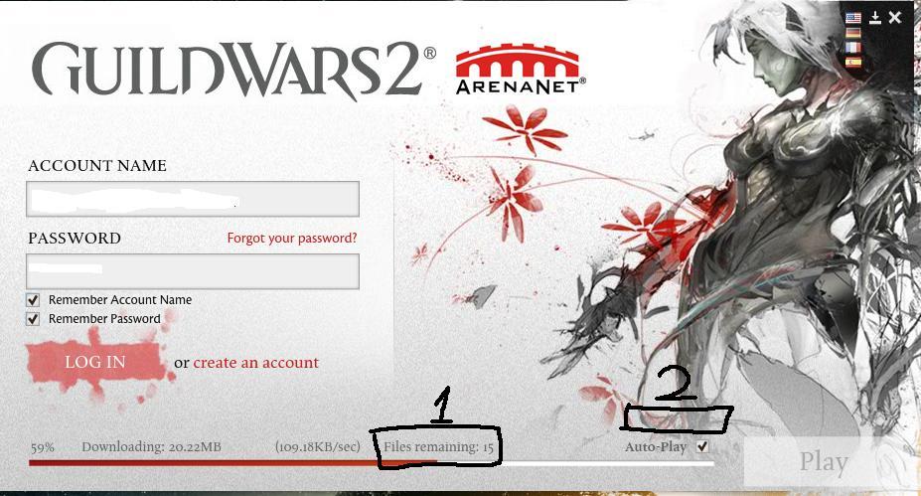Focus the Password input field
The width and height of the screenshot is (921, 496).
point(193,271)
